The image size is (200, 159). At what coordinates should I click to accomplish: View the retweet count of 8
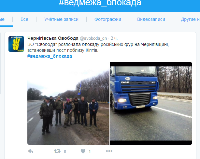point(65,152)
